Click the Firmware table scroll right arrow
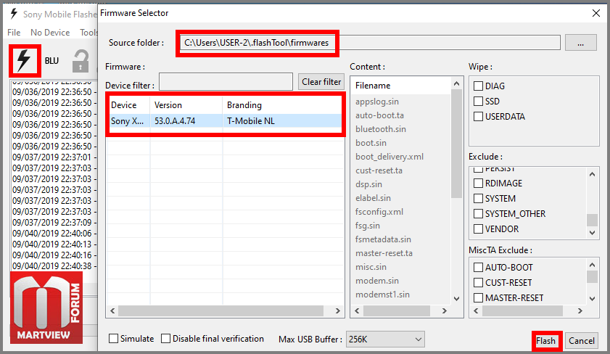The width and height of the screenshot is (610, 354). coord(338,310)
